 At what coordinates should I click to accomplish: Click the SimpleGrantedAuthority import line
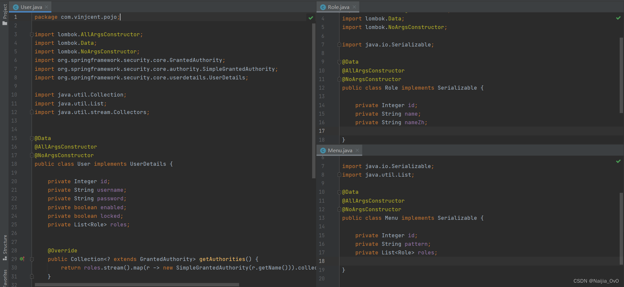coord(156,69)
